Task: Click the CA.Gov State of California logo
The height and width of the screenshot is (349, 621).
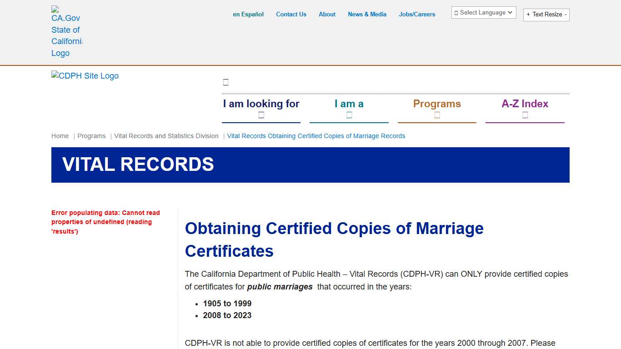Action: click(x=67, y=30)
